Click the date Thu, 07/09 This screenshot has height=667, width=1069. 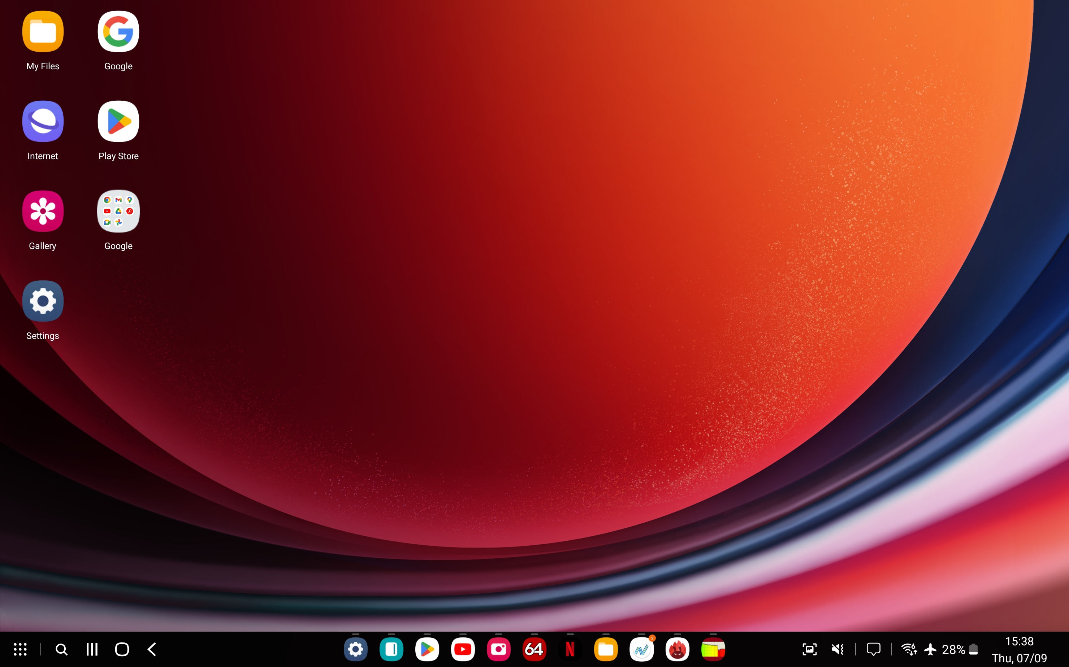tap(1019, 658)
